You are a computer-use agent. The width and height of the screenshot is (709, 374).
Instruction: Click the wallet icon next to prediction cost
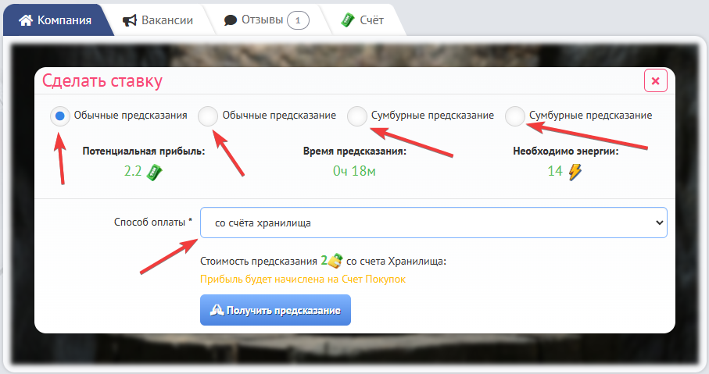(x=335, y=261)
